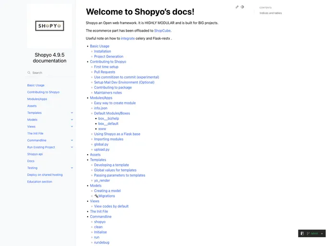Open The Init File in sidebar
This screenshot has width=330, height=246.
click(x=35, y=134)
